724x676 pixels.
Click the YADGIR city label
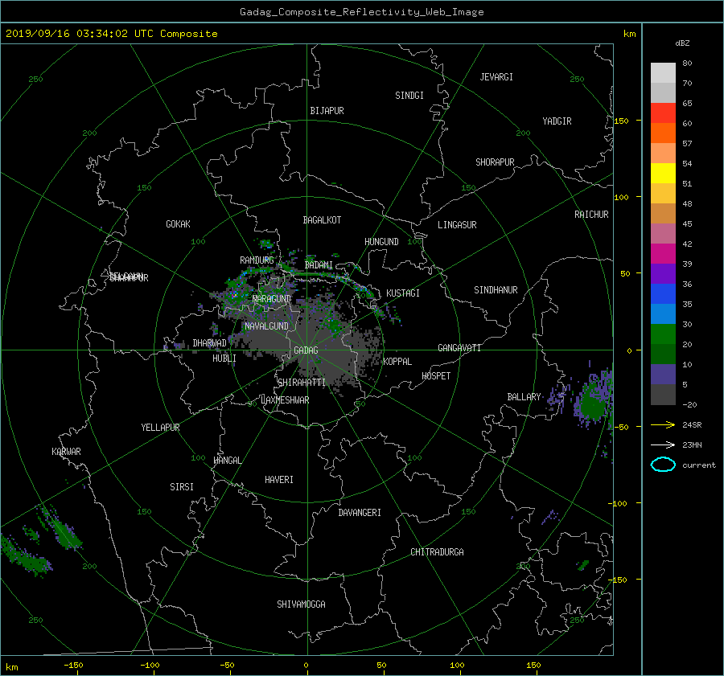coord(557,121)
